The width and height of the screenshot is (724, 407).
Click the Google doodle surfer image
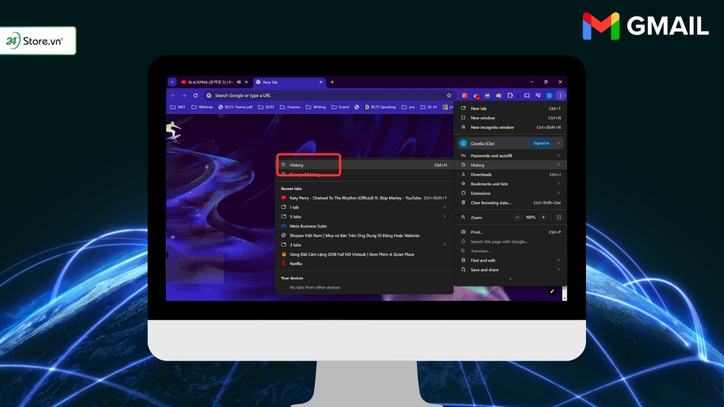[174, 132]
